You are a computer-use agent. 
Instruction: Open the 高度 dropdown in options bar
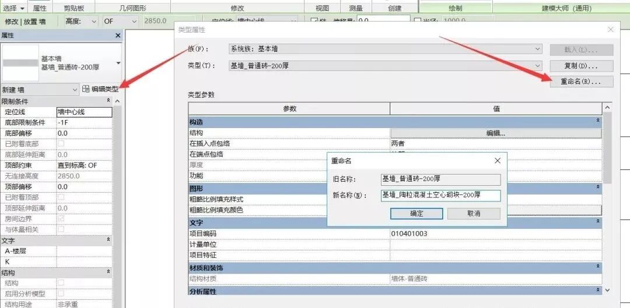pyautogui.click(x=94, y=22)
